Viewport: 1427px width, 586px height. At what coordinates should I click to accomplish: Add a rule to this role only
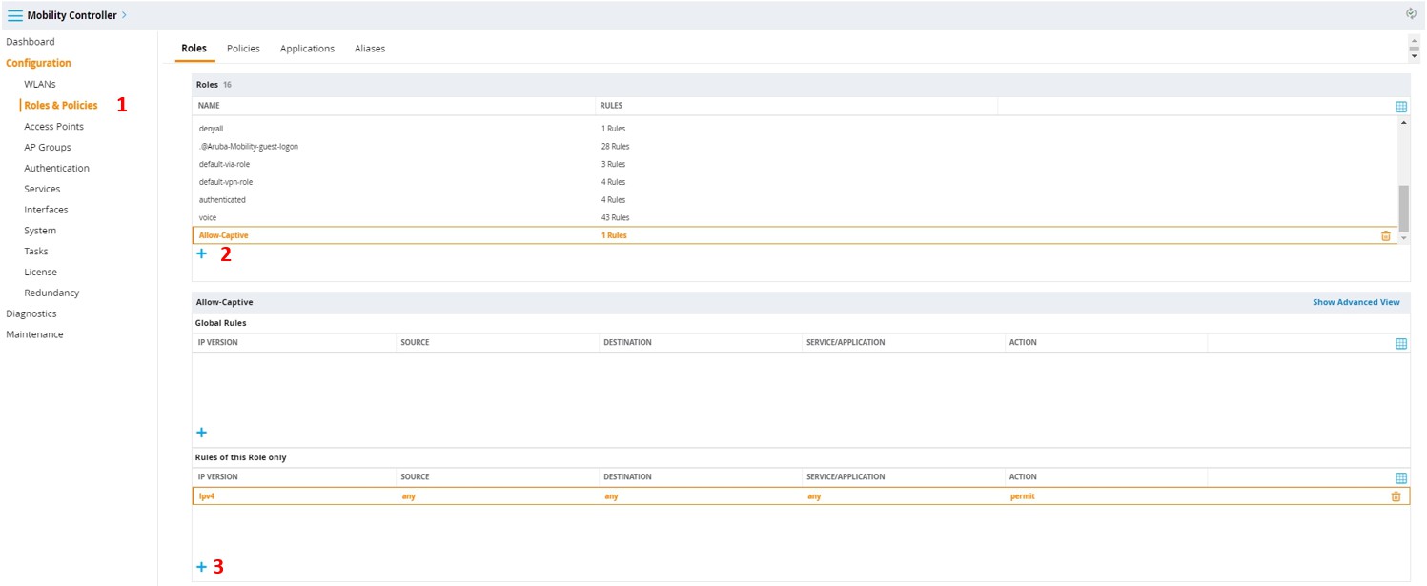[201, 567]
